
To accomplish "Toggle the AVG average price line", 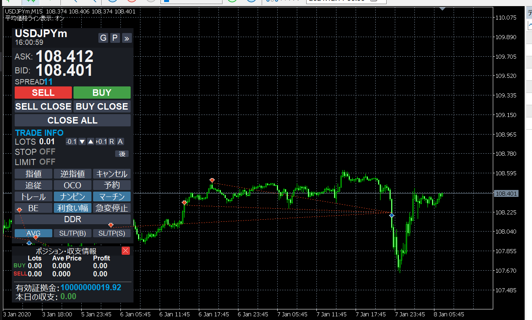I will click(x=33, y=233).
